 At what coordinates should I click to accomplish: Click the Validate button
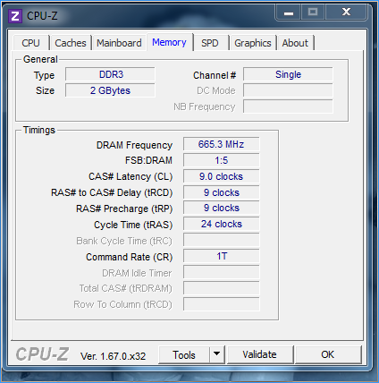pos(259,354)
